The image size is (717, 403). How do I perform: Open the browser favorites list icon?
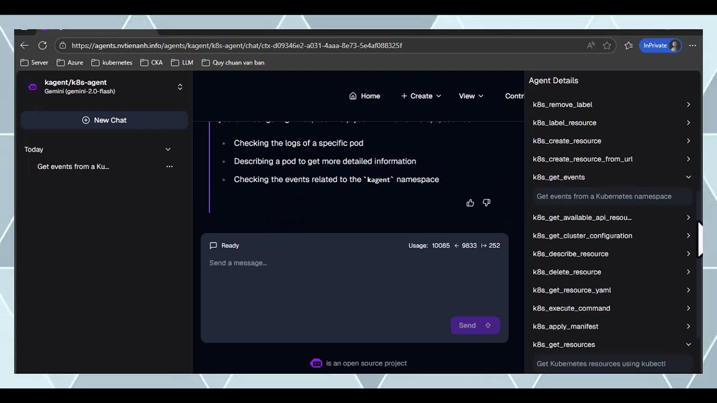coord(628,45)
